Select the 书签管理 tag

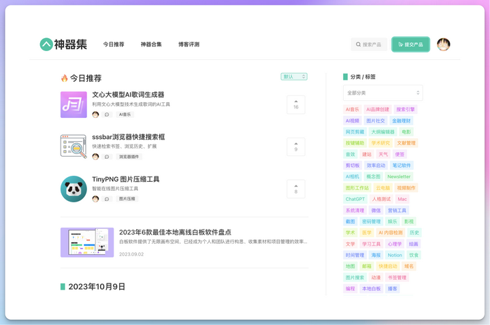(397, 278)
